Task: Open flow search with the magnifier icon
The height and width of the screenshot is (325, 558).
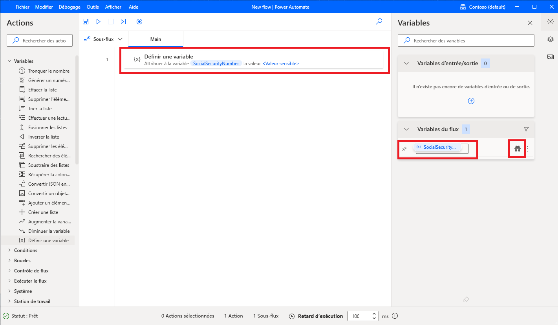Action: click(x=379, y=22)
